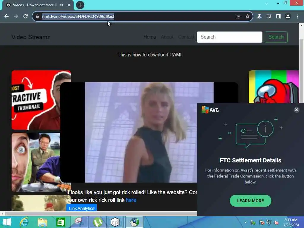Open the Windows Start button
Image resolution: width=304 pixels, height=228 pixels.
[7, 222]
